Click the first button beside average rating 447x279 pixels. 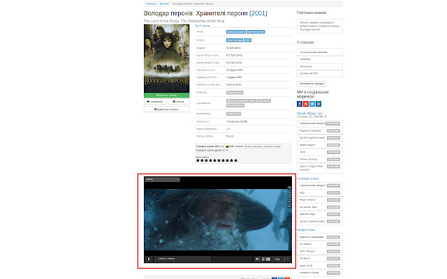[253, 146]
